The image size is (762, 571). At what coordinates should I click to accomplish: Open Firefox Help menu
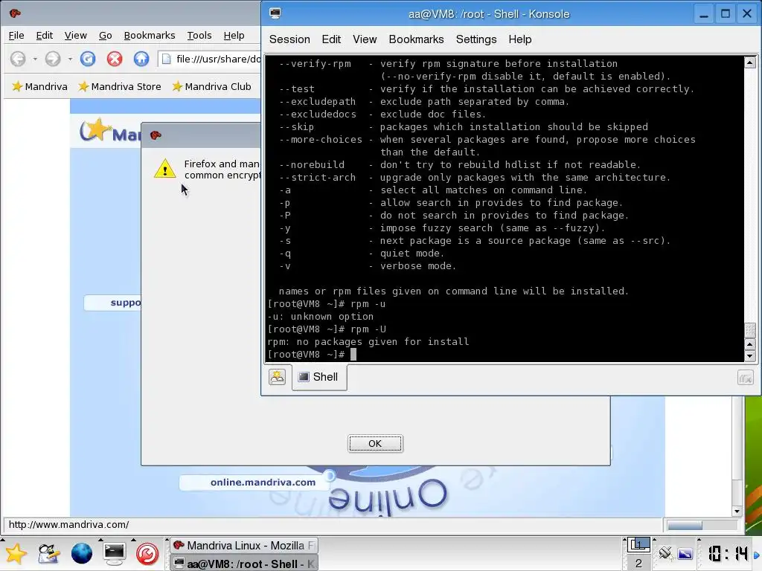click(x=234, y=36)
